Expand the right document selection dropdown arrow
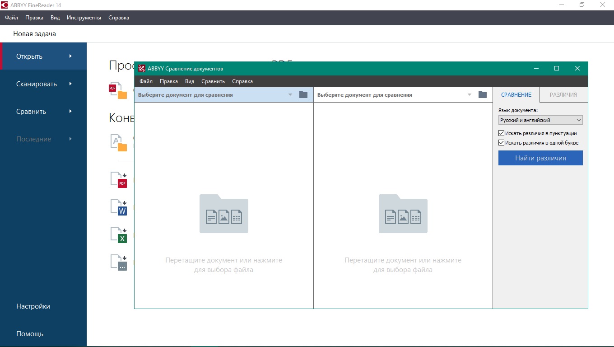The width and height of the screenshot is (614, 347). [470, 95]
